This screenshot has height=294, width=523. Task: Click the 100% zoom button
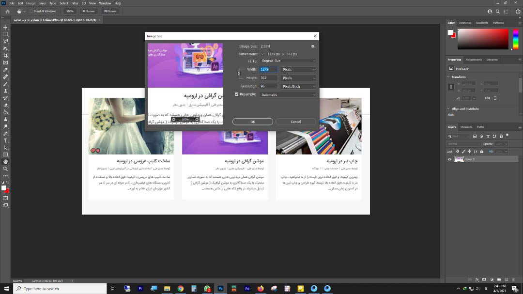point(70,11)
